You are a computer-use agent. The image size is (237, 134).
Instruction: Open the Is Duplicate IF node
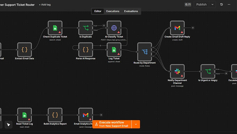point(85,28)
